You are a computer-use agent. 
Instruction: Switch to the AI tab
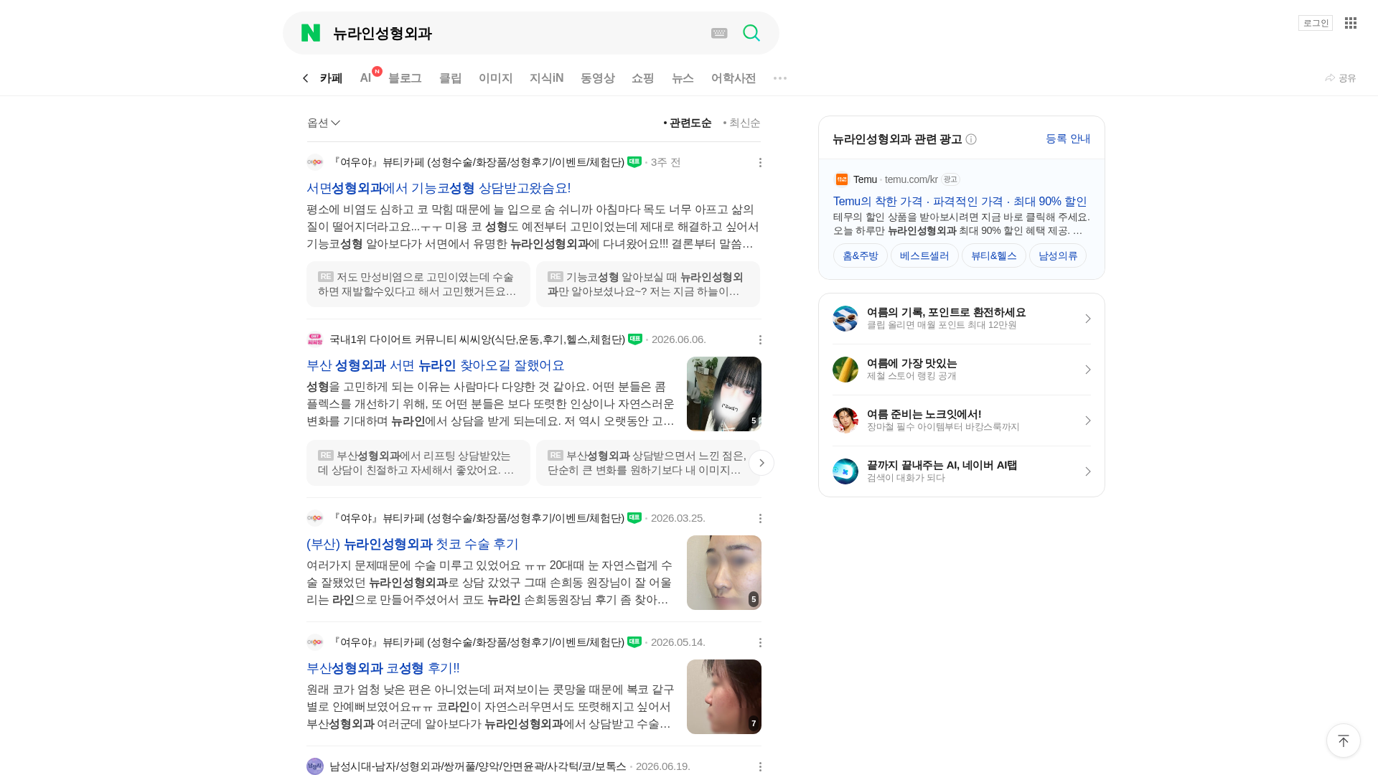[365, 78]
